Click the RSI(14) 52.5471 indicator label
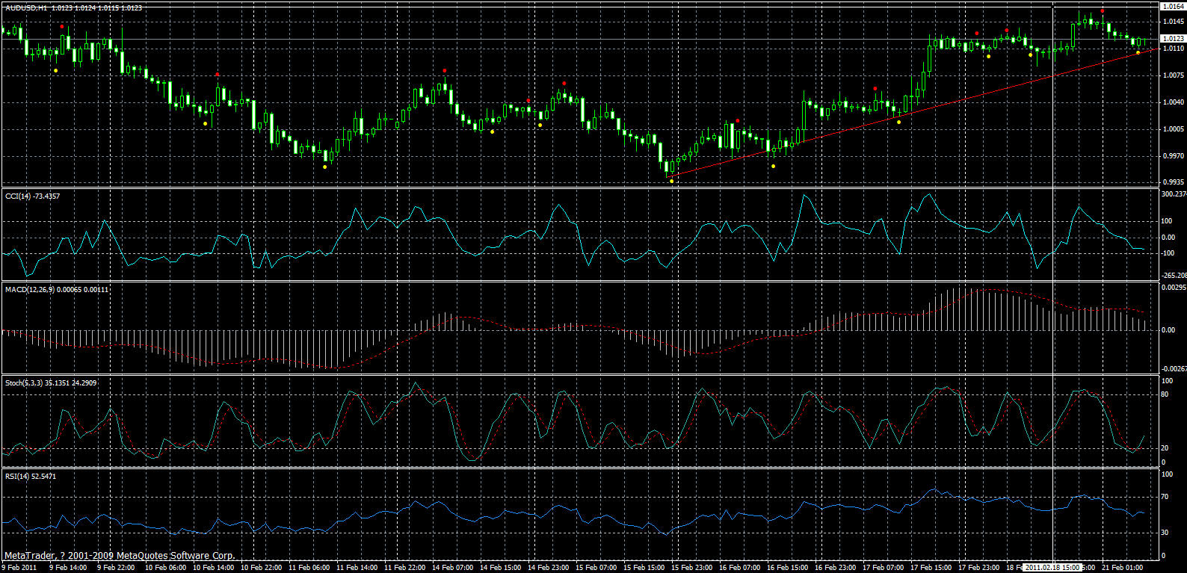This screenshot has width=1187, height=573. click(x=31, y=476)
